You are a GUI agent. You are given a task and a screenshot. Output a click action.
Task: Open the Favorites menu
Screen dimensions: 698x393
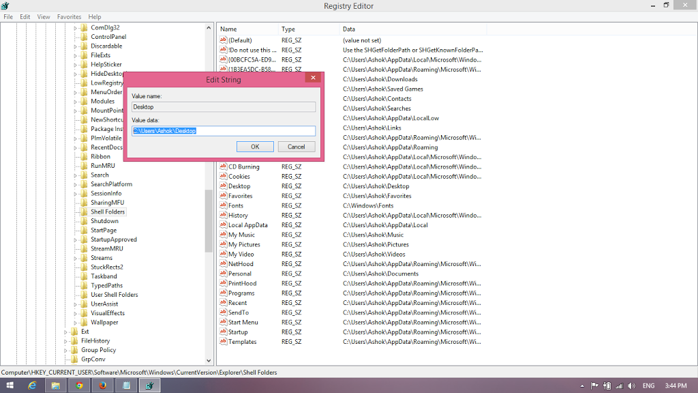click(x=69, y=16)
